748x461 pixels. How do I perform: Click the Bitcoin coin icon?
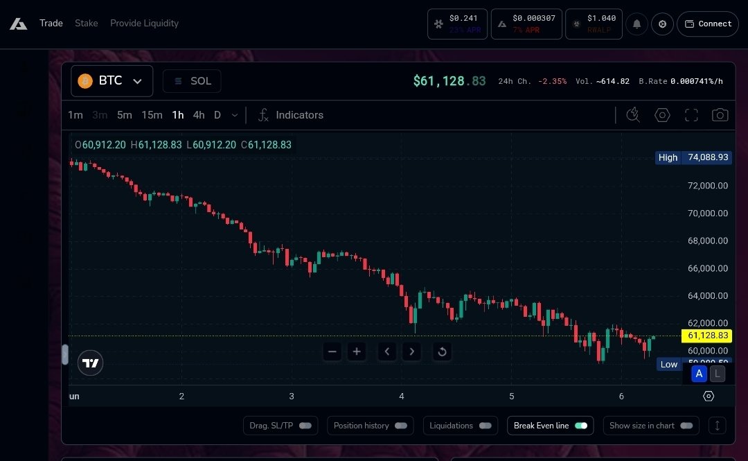[85, 80]
